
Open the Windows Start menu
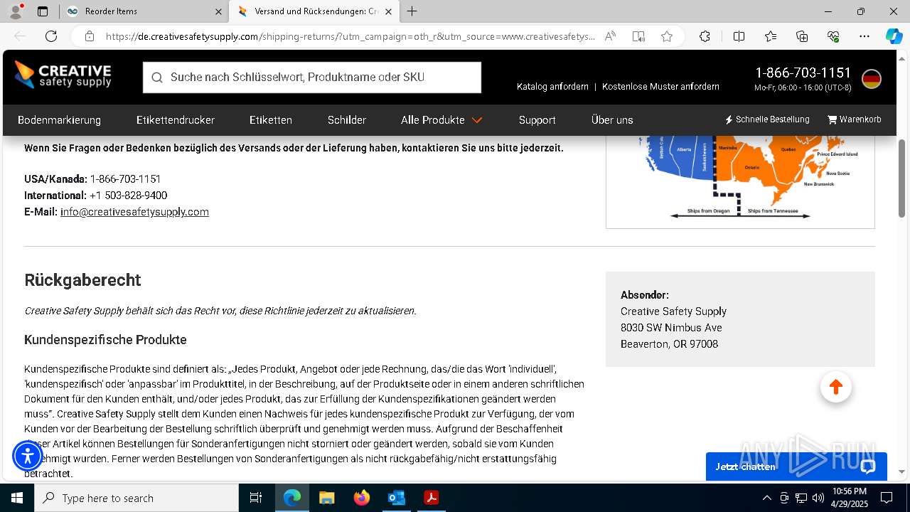17,498
